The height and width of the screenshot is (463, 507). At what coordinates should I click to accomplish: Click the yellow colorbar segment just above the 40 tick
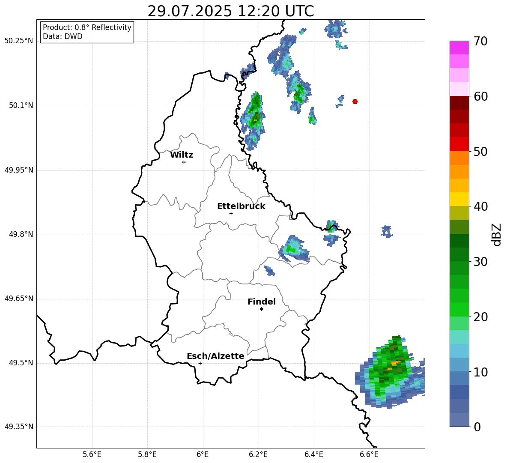459,199
